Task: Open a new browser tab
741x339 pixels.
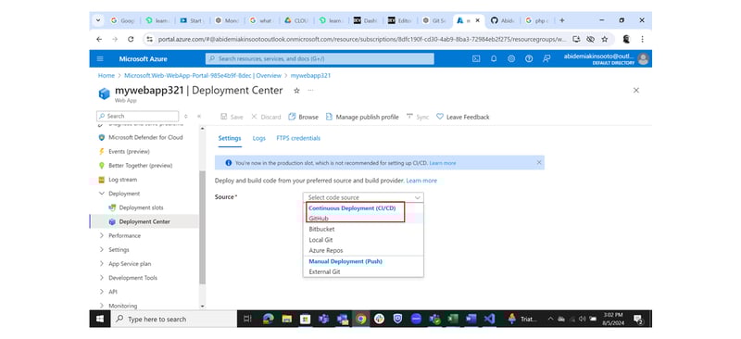Action: click(x=562, y=20)
